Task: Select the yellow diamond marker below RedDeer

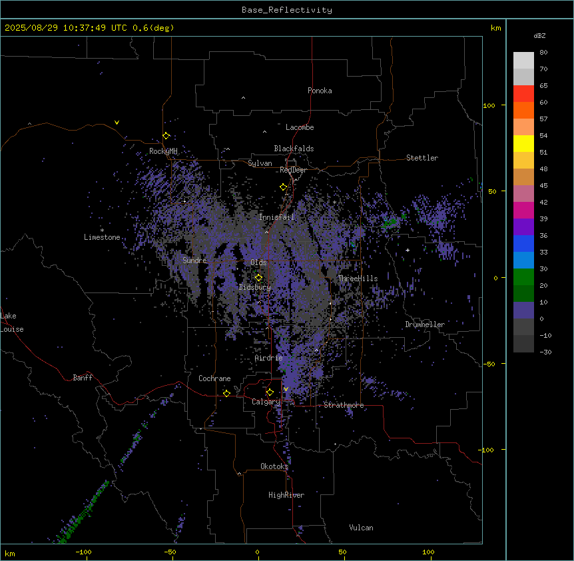Action: coord(284,187)
